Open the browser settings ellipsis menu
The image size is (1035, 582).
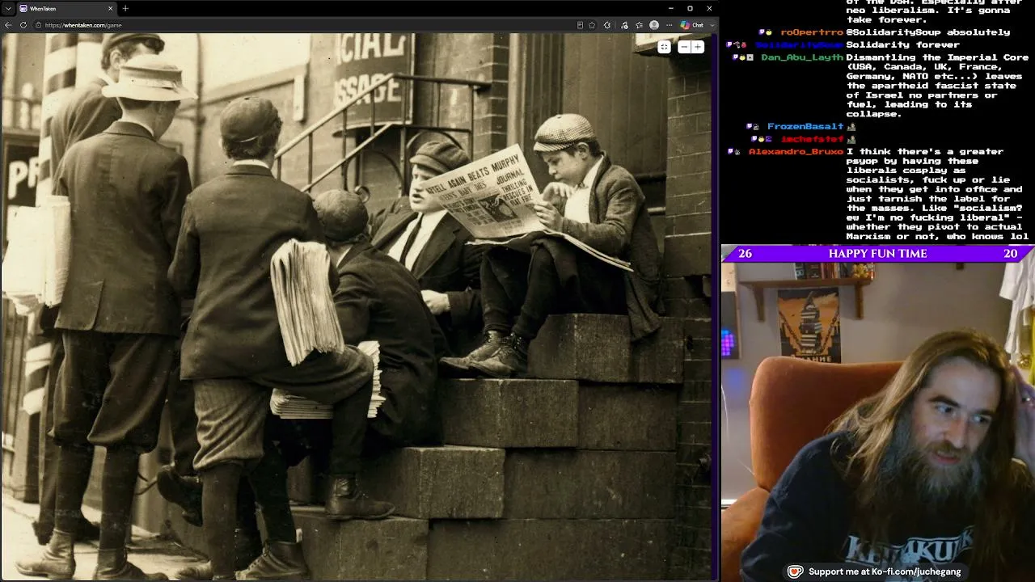pyautogui.click(x=669, y=25)
